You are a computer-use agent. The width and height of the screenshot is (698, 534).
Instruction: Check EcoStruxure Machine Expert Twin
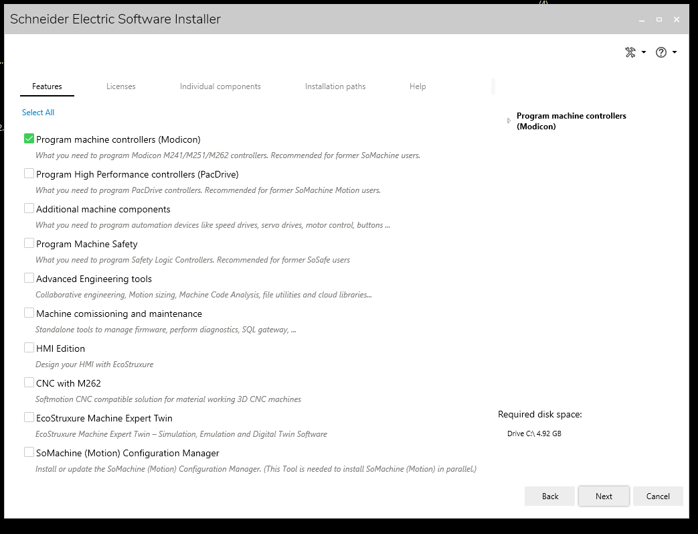click(x=29, y=417)
